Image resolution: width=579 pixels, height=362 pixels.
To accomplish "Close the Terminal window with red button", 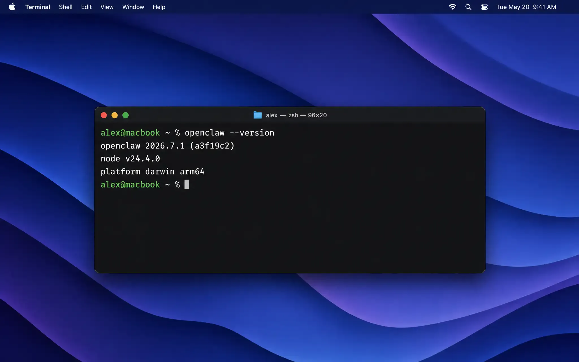I will pos(104,115).
